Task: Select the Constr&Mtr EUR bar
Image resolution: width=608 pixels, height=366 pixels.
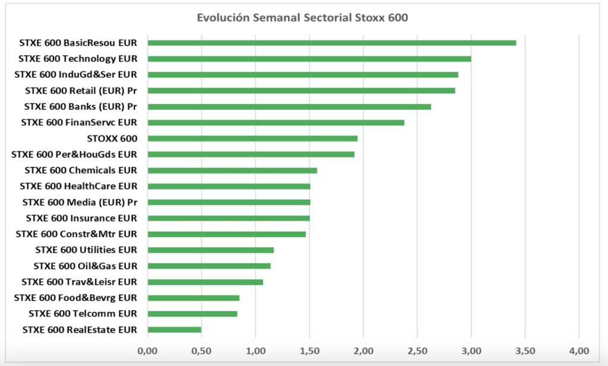Action: tap(226, 234)
